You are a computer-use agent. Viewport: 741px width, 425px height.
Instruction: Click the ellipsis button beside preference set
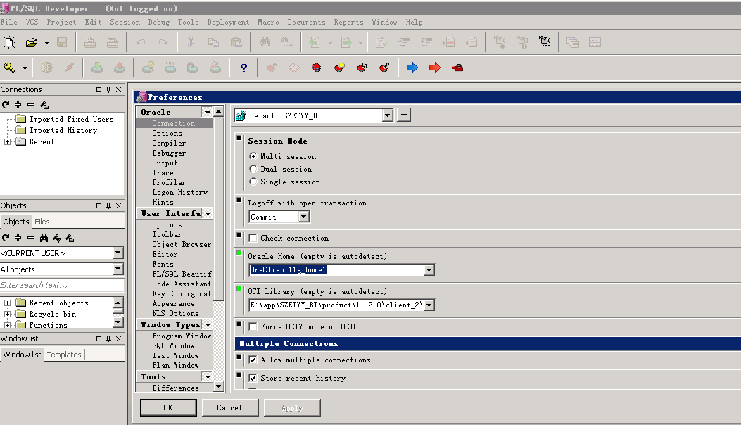click(x=404, y=115)
